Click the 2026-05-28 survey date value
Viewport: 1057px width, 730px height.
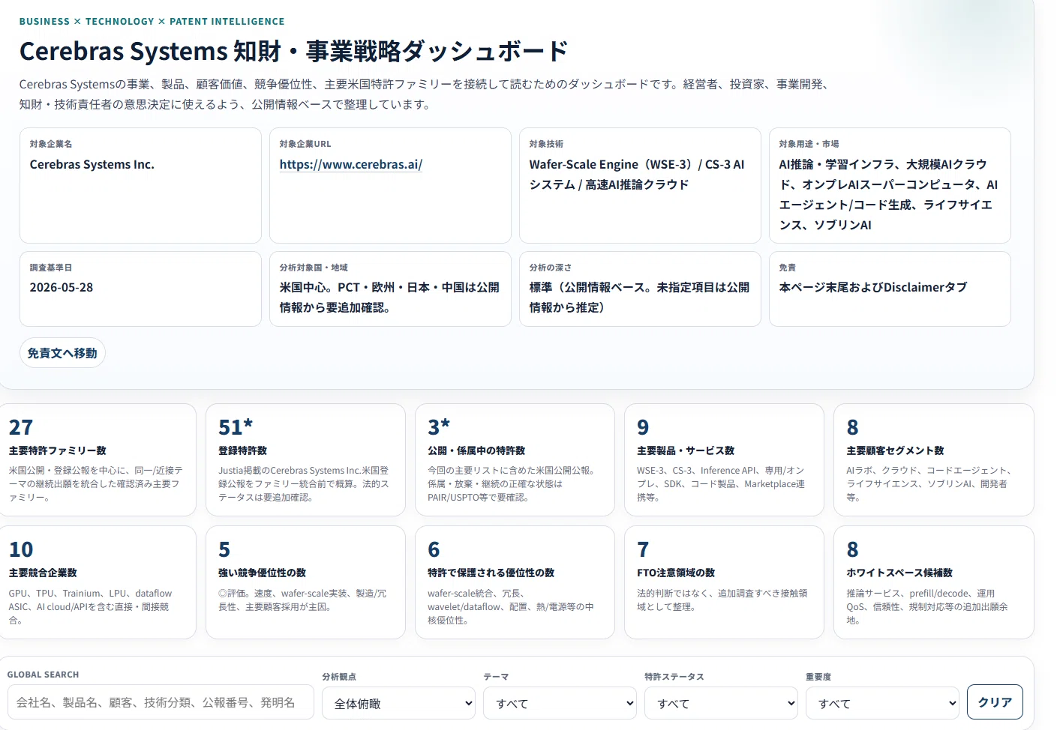62,287
